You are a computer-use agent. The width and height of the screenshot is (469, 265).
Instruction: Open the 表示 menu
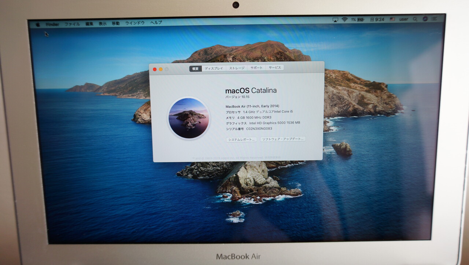pyautogui.click(x=103, y=23)
